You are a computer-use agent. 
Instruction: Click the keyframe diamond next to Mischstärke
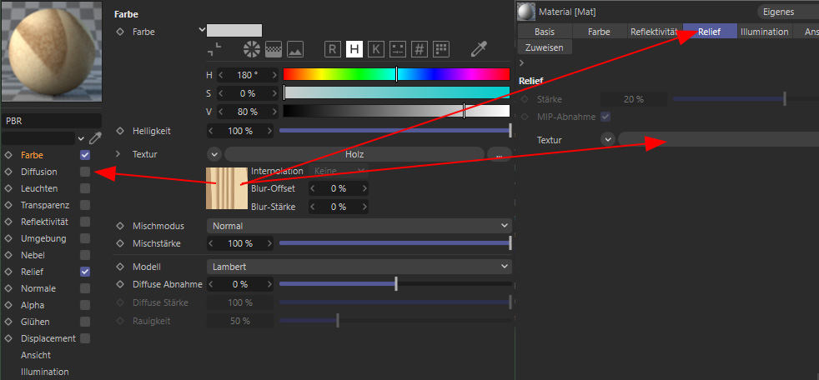coord(120,243)
